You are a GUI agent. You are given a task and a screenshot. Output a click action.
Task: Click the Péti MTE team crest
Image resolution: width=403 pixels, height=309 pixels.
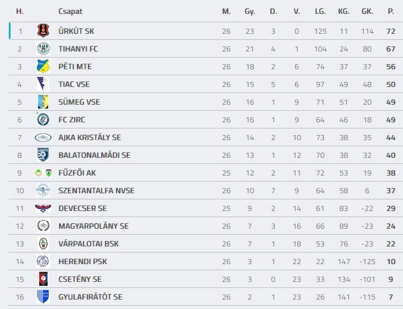(x=43, y=66)
